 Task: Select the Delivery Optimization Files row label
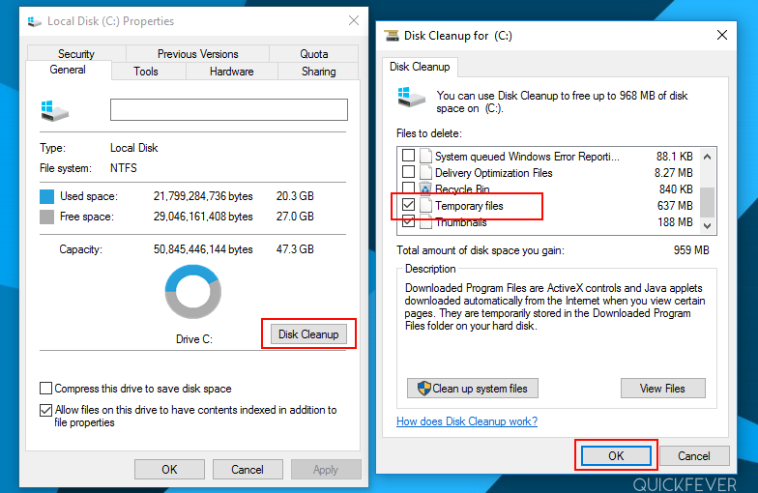point(493,172)
